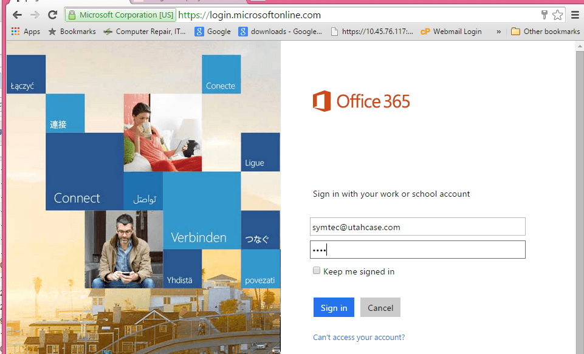Click the Cancel button

pyautogui.click(x=380, y=307)
